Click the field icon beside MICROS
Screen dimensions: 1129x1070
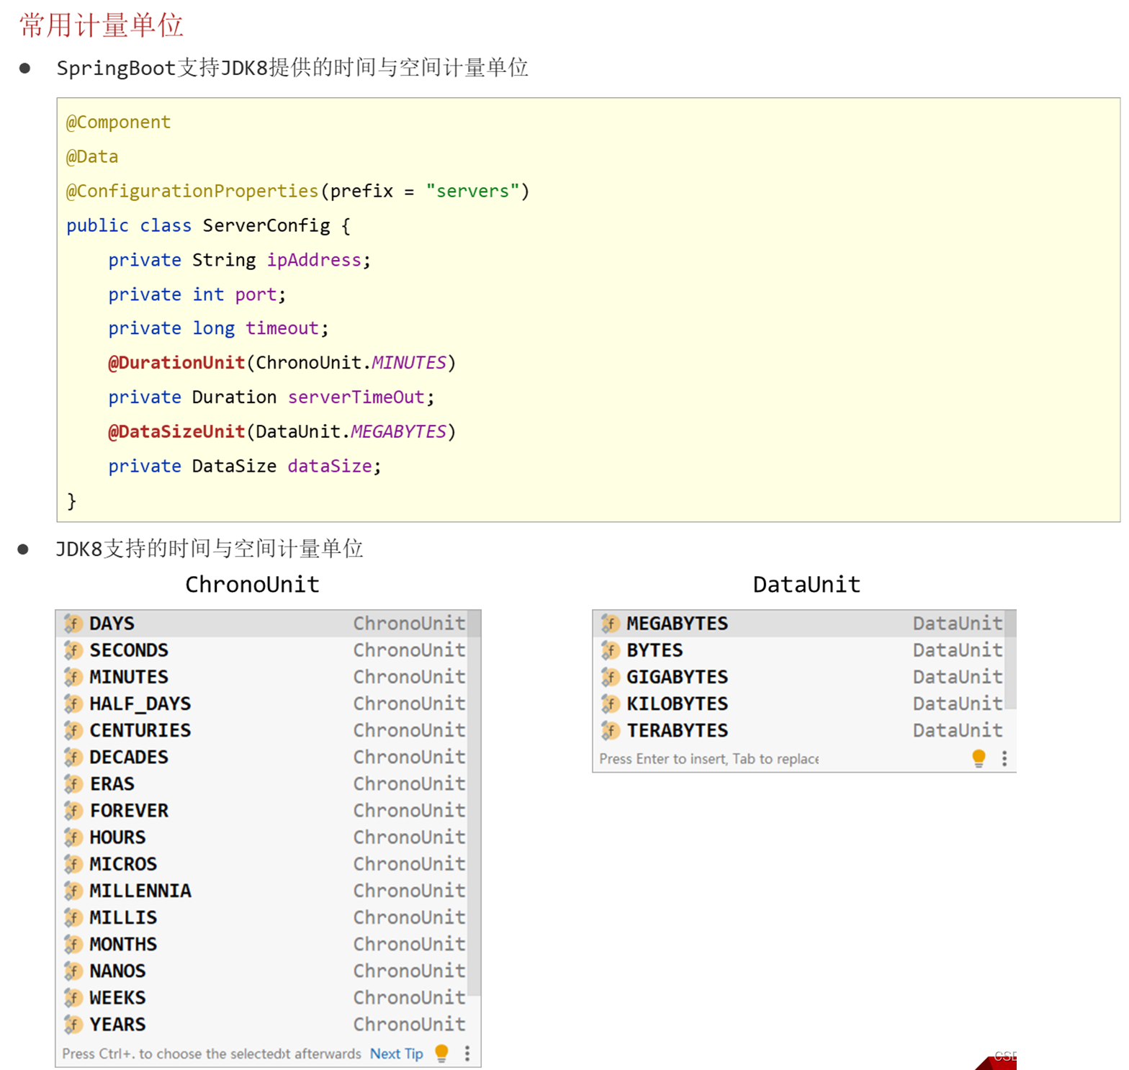[73, 863]
